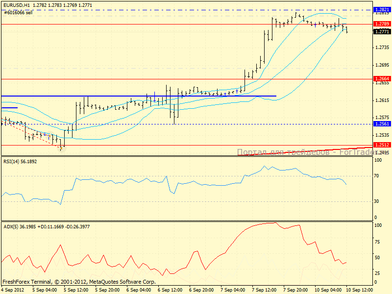Select the red 1.2789 price level tag

tap(382, 24)
